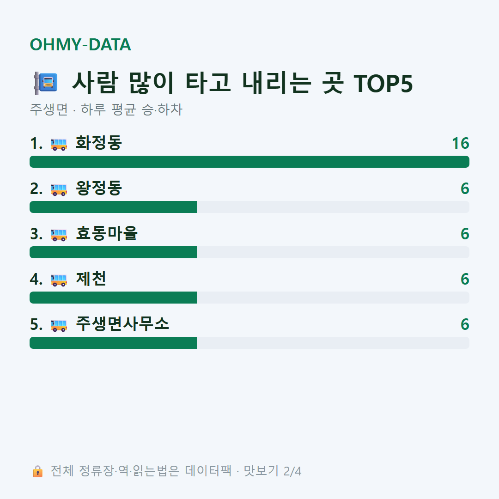Screen dimensions: 499x499
Task: Click the bus icon beside 화정동
Action: click(59, 144)
